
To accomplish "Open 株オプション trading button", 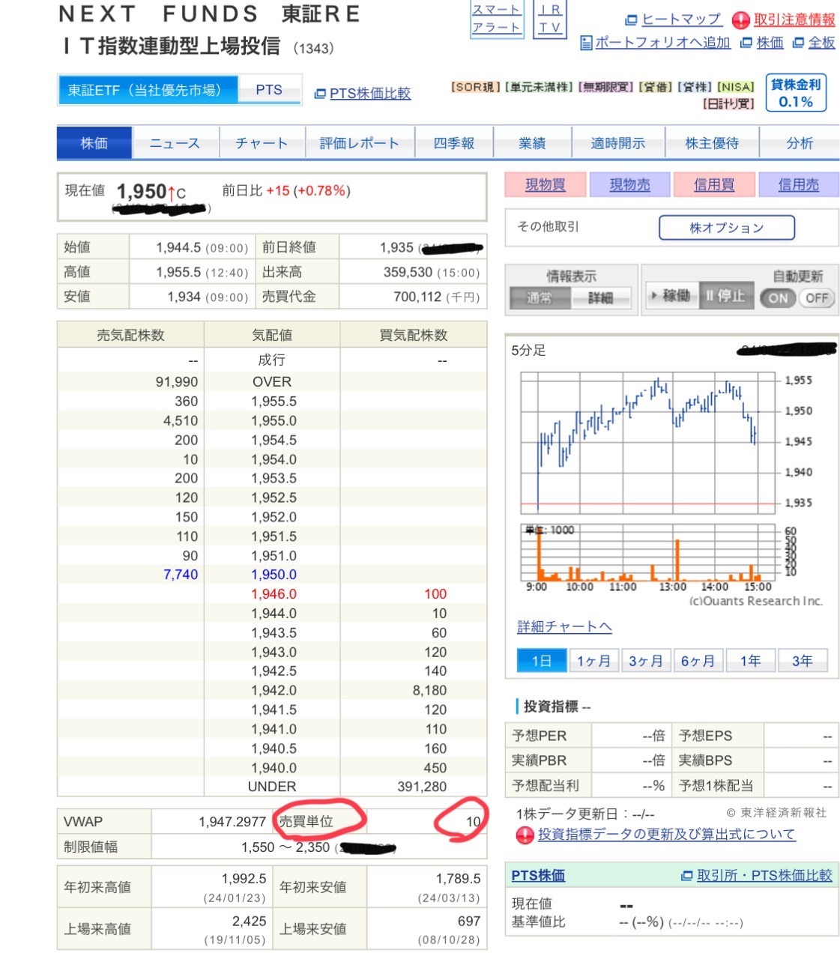I will coord(726,227).
